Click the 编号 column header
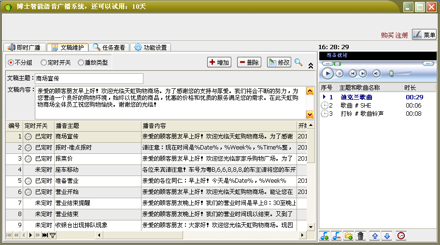440x245 pixels. click(x=14, y=125)
